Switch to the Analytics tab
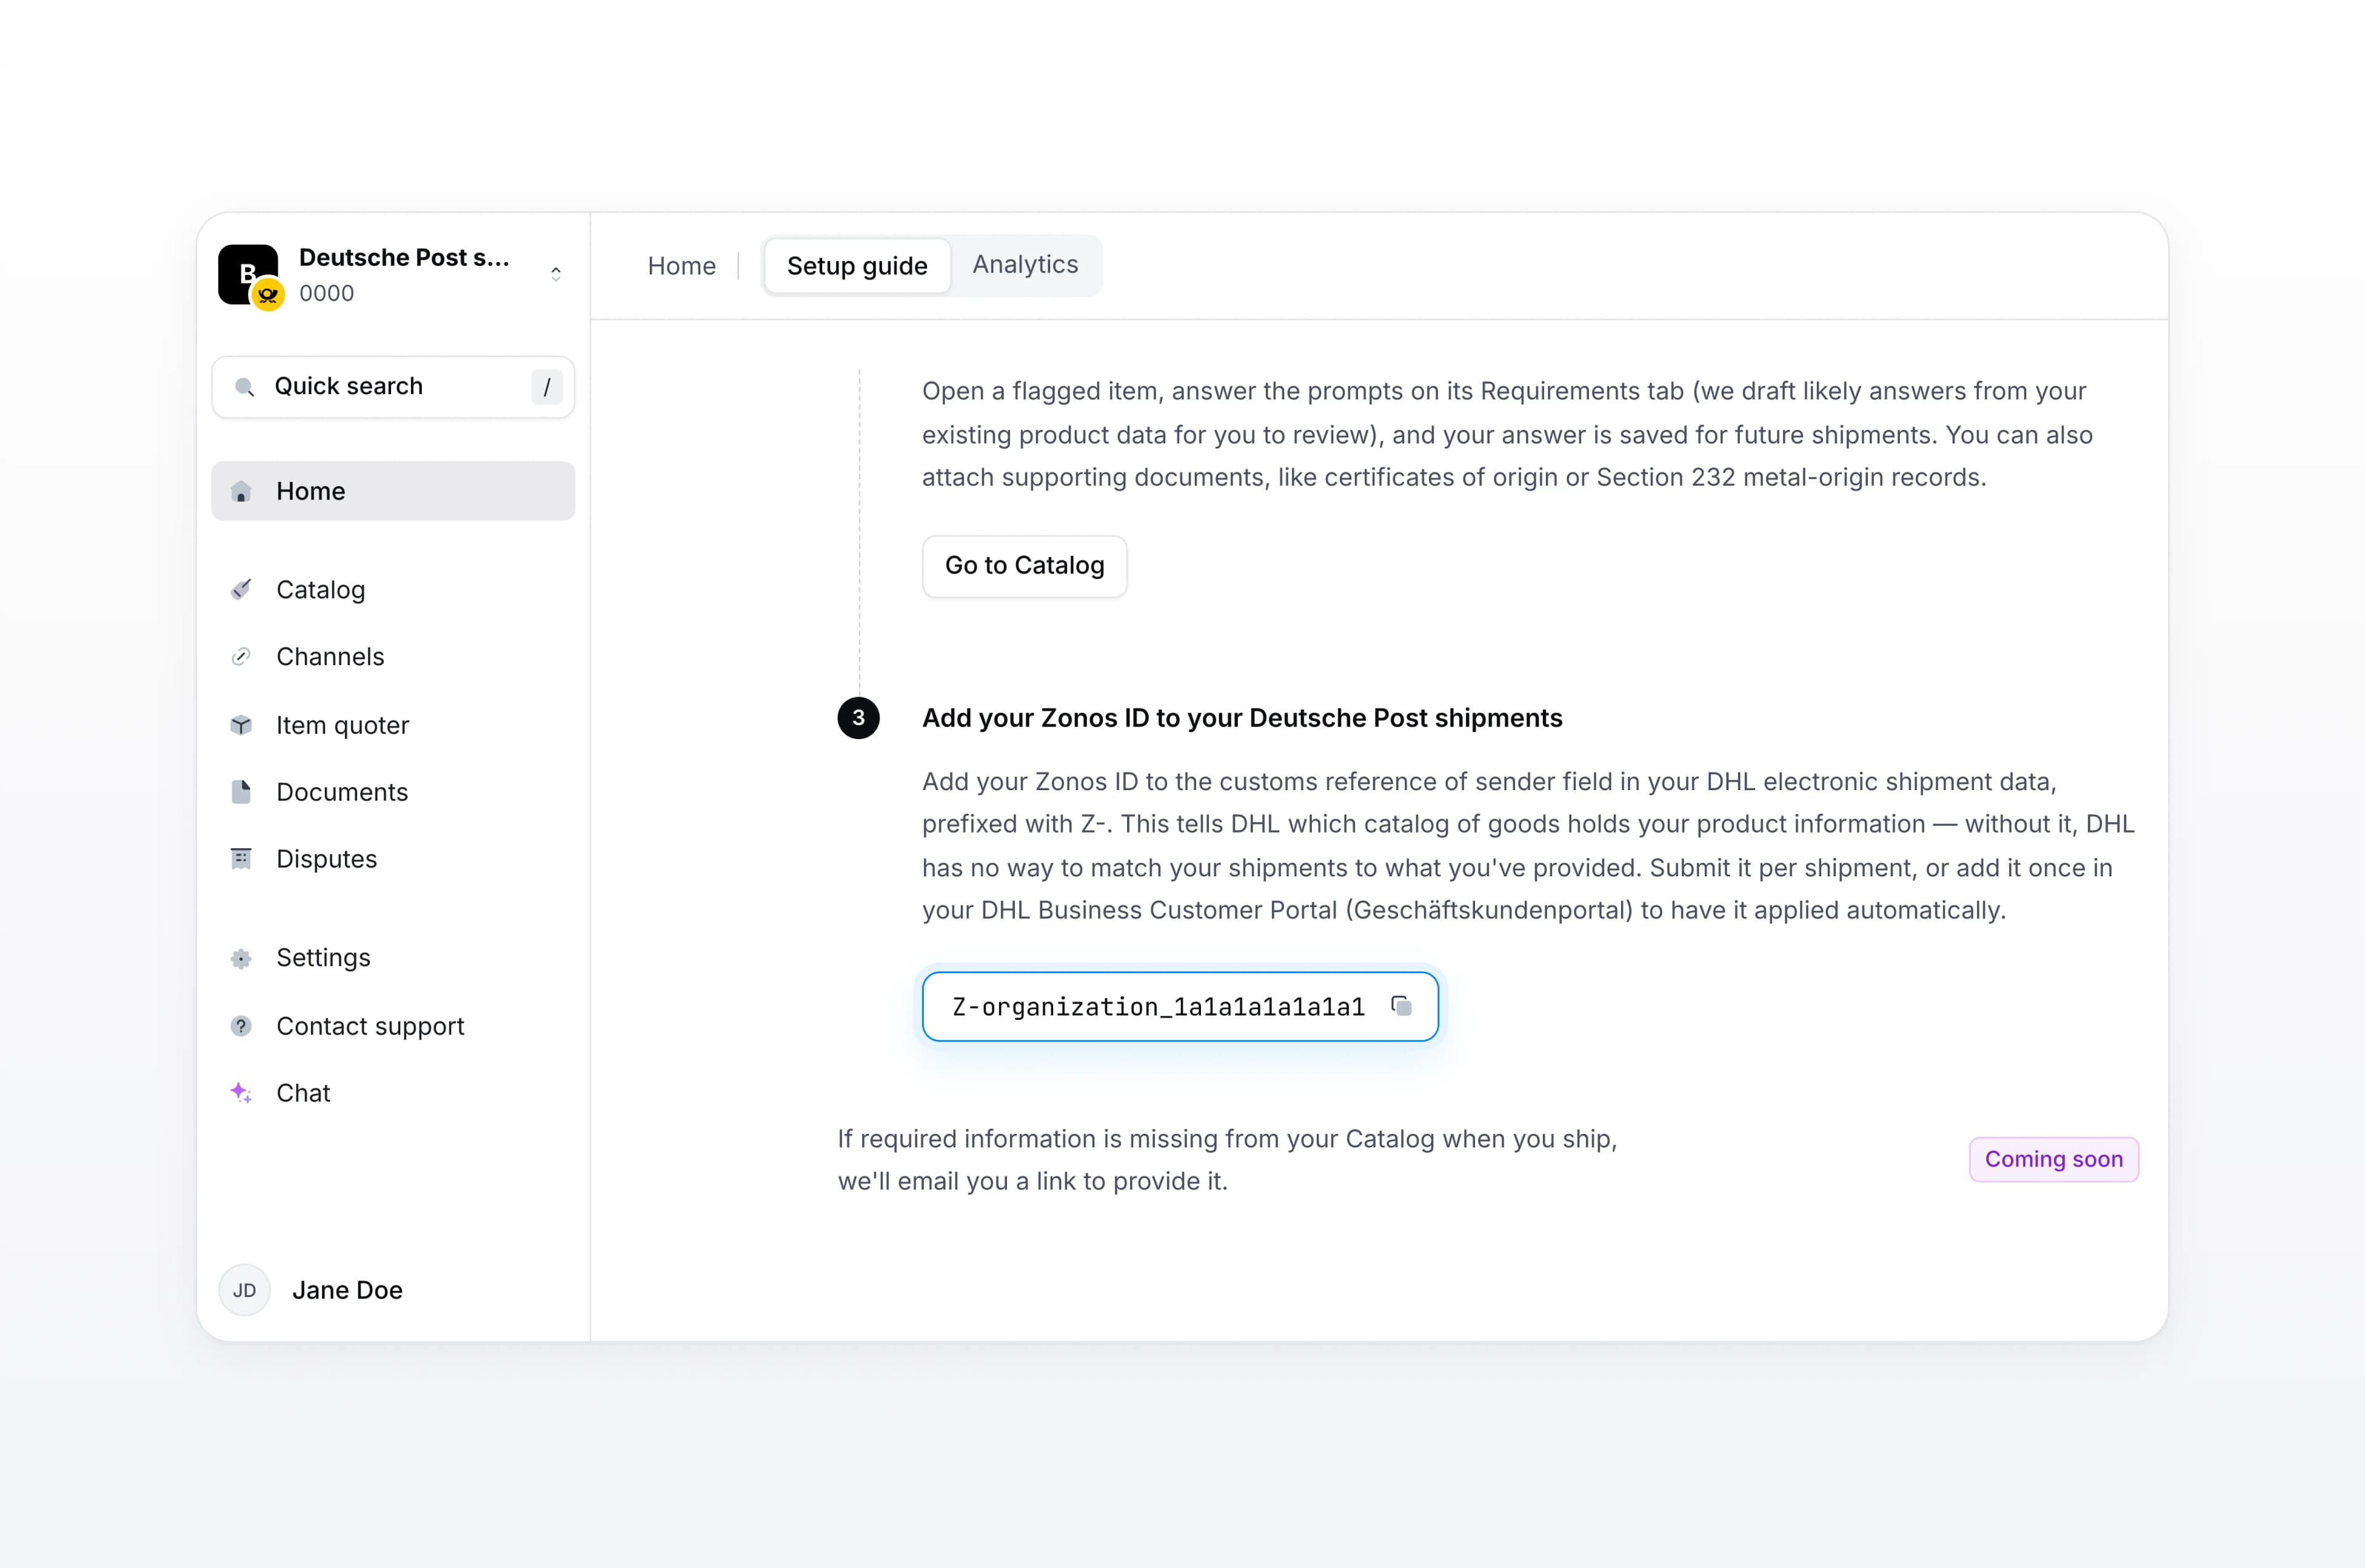 [1025, 265]
